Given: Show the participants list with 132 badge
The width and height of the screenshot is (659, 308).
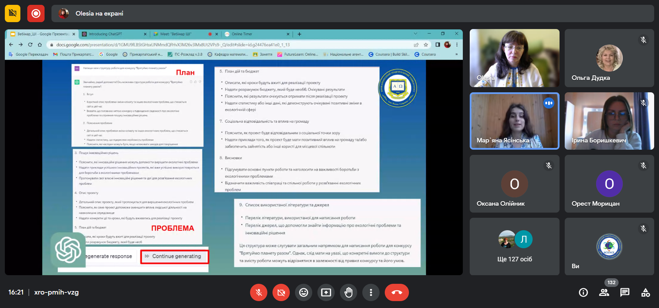Looking at the screenshot, I should (x=604, y=292).
